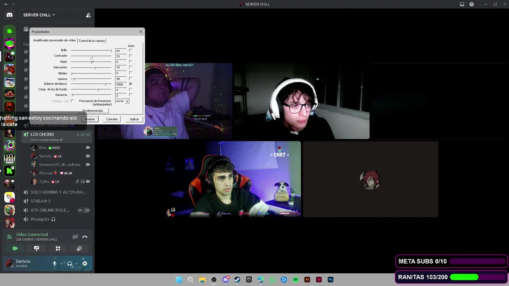Open Spotify from the taskbar

click(295, 280)
